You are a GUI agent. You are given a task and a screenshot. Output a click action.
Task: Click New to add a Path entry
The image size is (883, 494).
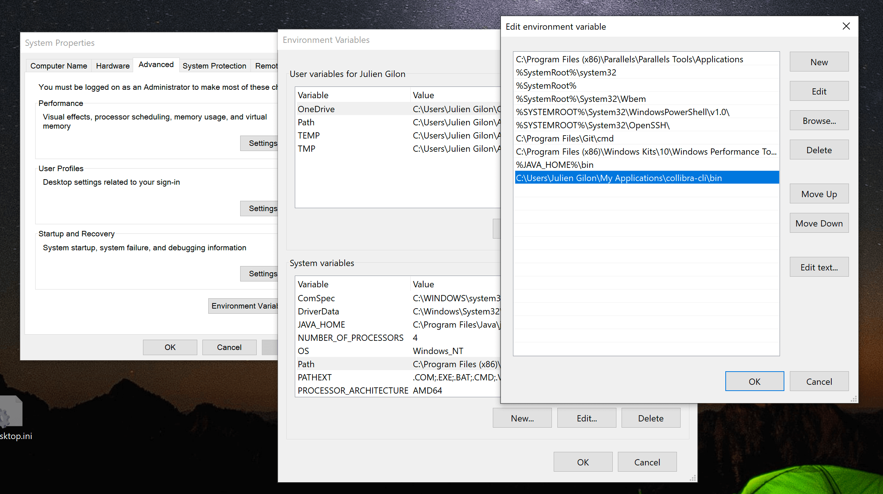click(x=819, y=62)
